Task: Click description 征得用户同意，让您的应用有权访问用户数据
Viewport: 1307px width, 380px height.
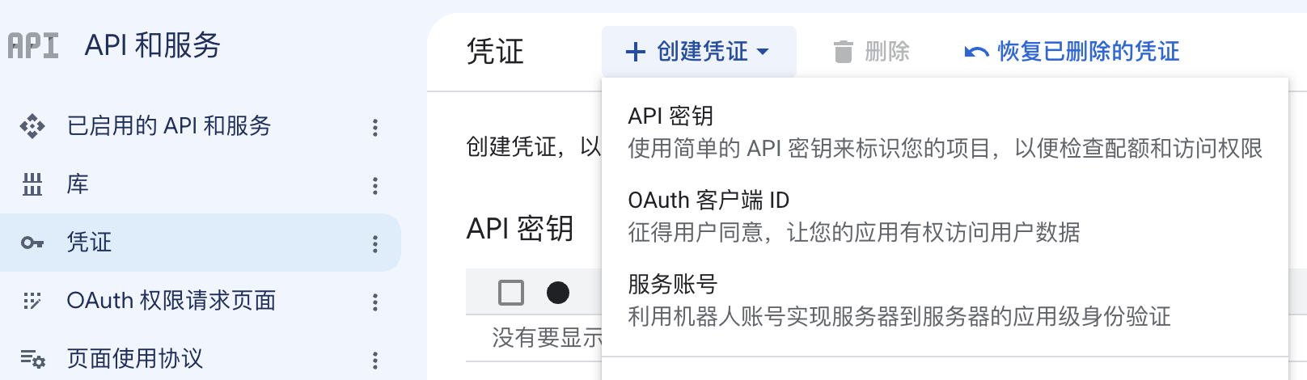Action: [854, 232]
